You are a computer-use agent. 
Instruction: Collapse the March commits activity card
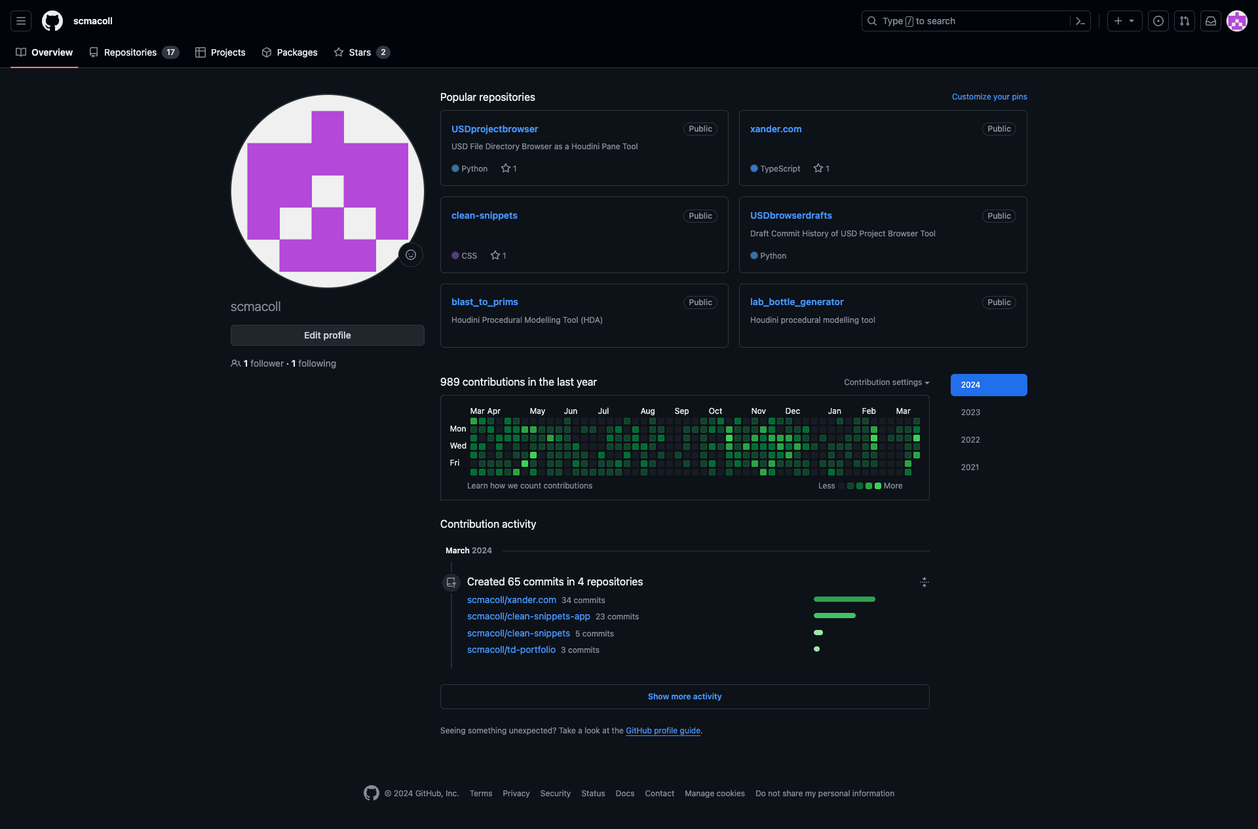click(924, 582)
